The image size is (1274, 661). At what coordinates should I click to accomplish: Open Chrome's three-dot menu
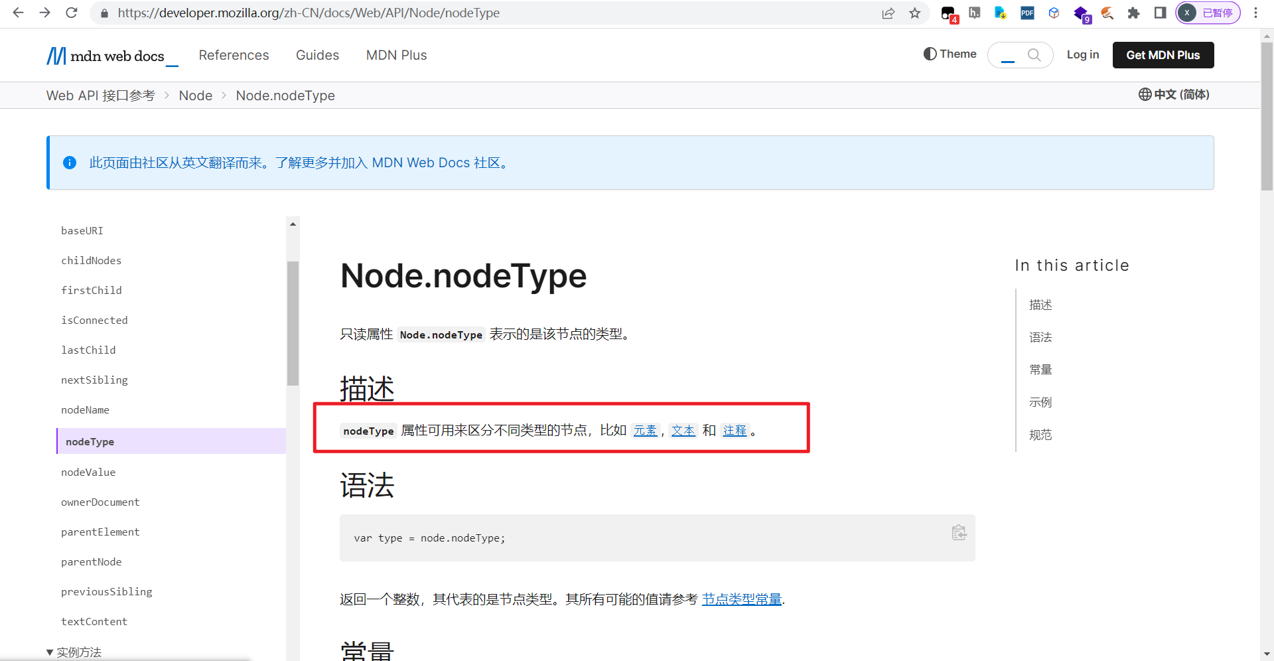pyautogui.click(x=1255, y=13)
